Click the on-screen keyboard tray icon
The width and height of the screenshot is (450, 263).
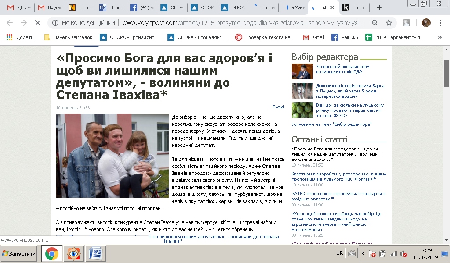[352, 253]
